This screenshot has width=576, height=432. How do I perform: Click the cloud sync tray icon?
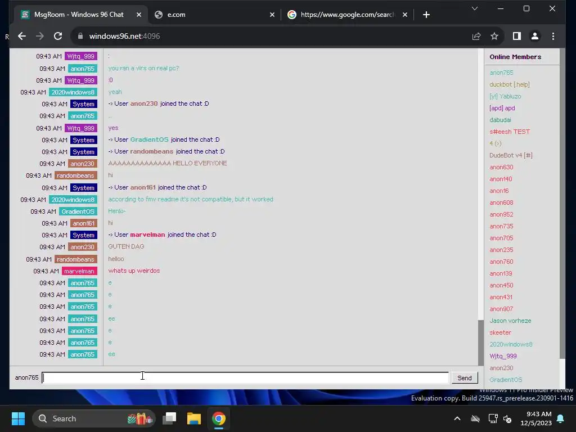[475, 418]
